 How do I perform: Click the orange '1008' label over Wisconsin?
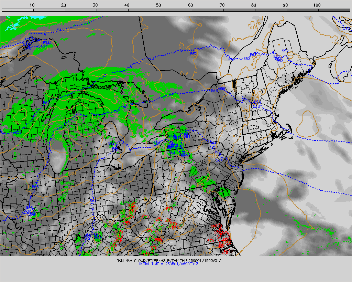coord(17,123)
